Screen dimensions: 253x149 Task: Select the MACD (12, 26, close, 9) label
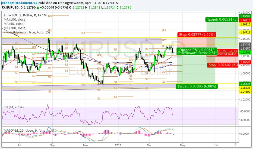click(29, 131)
